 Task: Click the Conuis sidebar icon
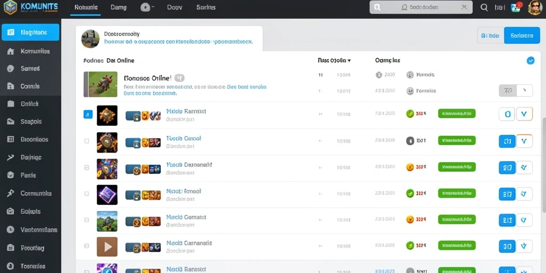tap(11, 86)
